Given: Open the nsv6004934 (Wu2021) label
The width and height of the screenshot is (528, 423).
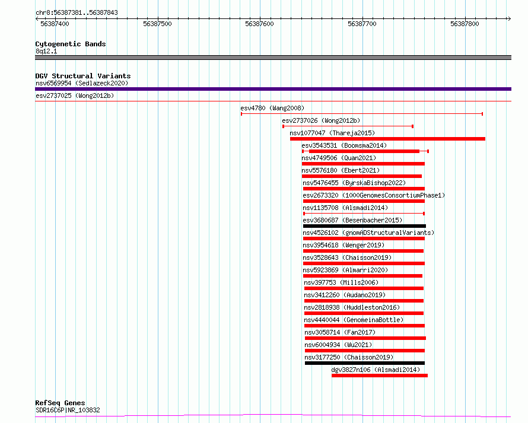Looking at the screenshot, I should pos(338,345).
